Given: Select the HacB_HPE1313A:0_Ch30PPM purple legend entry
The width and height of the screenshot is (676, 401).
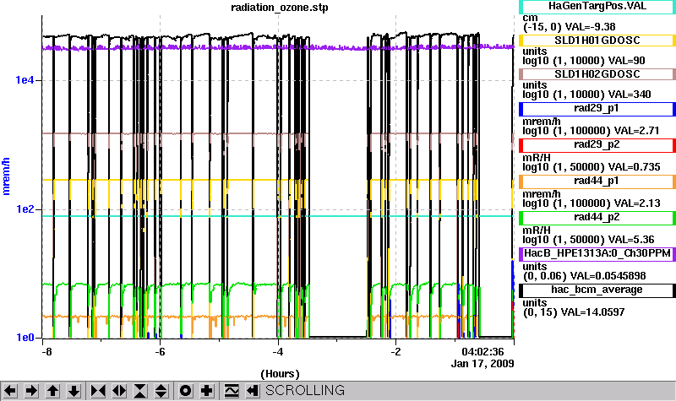Looking at the screenshot, I should [x=597, y=254].
